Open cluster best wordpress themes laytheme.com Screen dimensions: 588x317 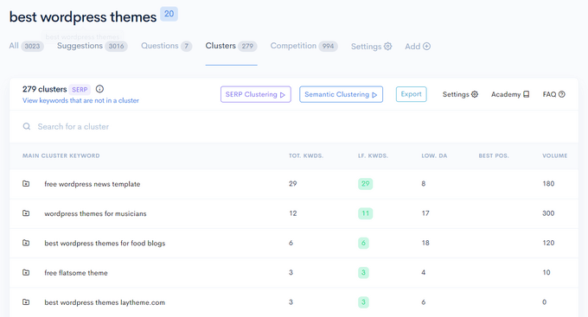pos(105,302)
